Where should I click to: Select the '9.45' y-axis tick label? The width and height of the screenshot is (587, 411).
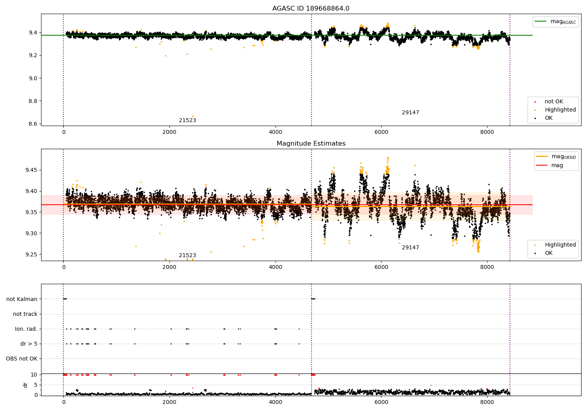[x=31, y=170]
